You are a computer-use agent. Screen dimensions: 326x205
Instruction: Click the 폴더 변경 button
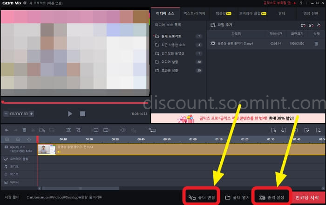point(202,197)
